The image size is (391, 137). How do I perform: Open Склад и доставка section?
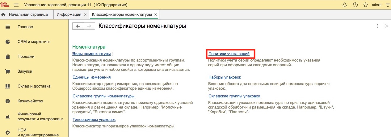point(34,86)
